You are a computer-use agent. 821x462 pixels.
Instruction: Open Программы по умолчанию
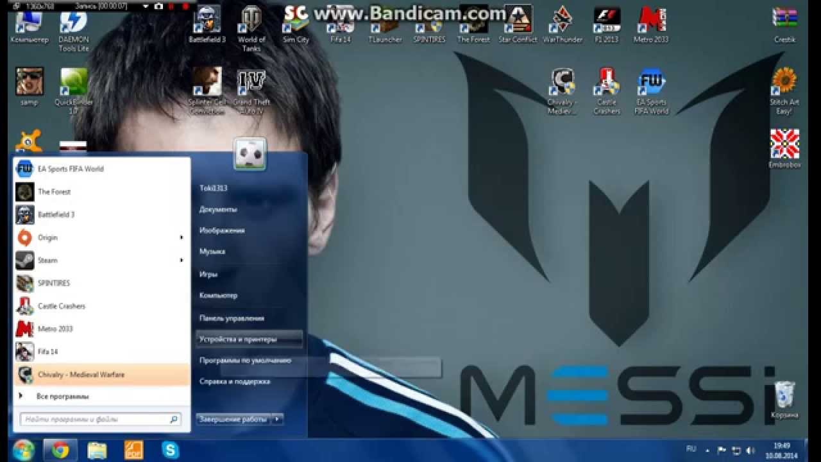click(x=245, y=361)
